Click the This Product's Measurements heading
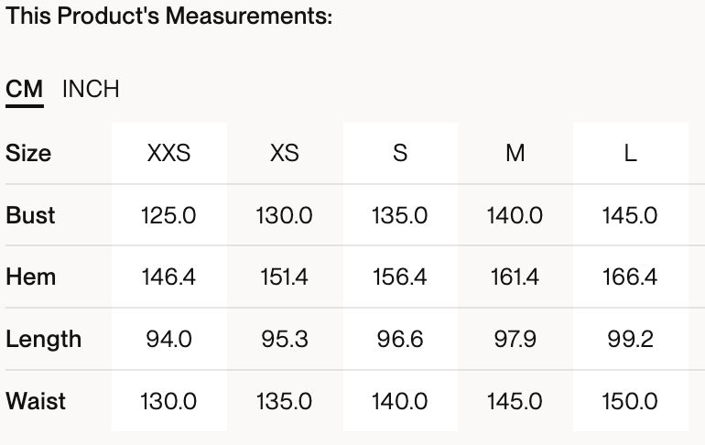 [168, 16]
